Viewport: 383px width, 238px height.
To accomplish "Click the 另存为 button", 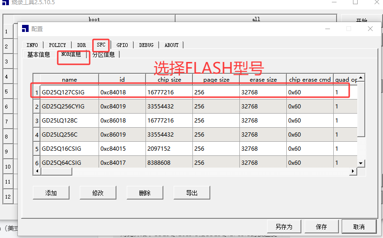I will [284, 227].
